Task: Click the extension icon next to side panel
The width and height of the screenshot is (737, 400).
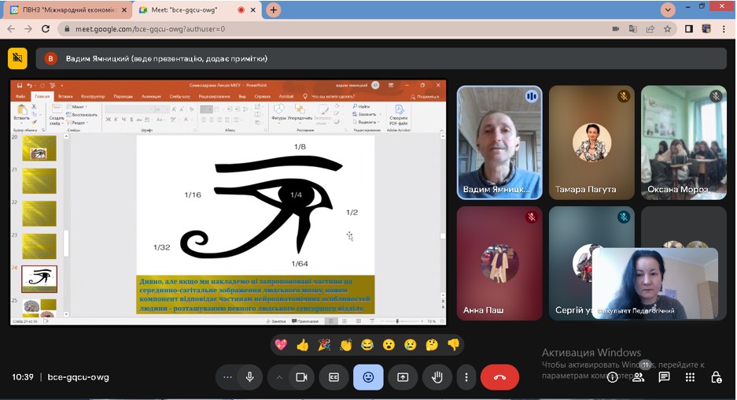Action: click(706, 29)
